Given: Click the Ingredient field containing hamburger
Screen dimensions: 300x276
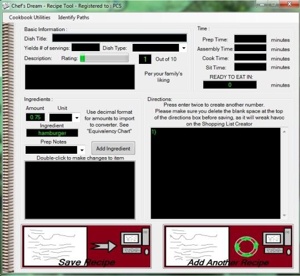Looking at the screenshot, I should [52, 133].
